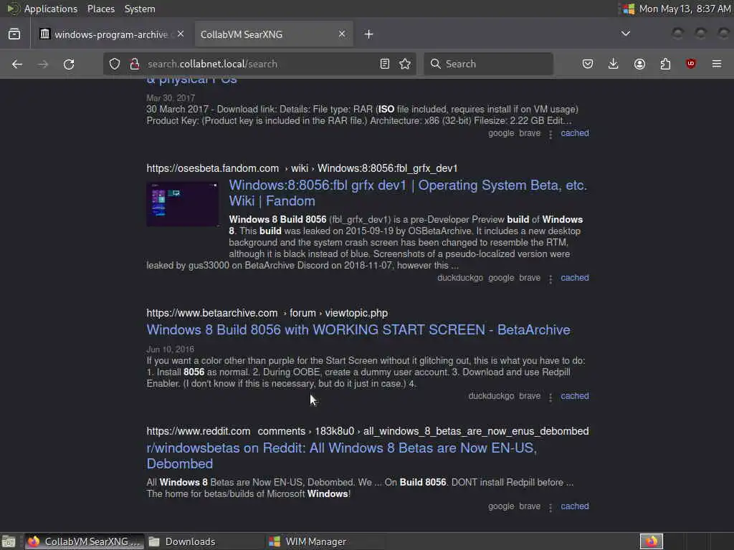Open the extensions puzzle icon
734x550 pixels.
coord(665,64)
